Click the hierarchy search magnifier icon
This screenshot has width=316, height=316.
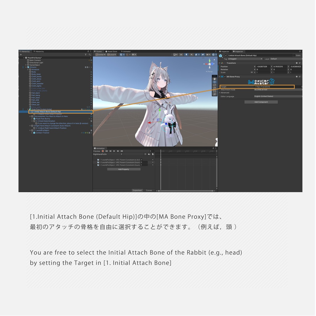[x=89, y=55]
